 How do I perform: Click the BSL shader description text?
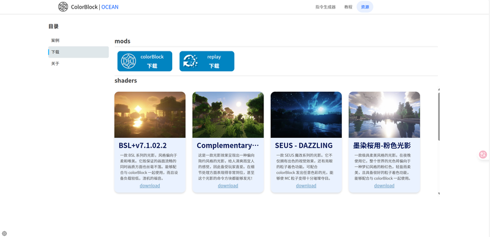click(149, 167)
